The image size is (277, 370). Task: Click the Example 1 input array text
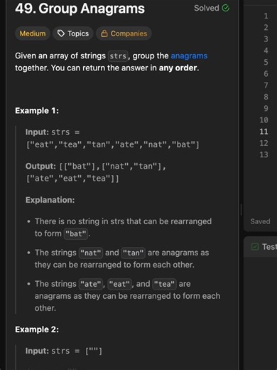(112, 144)
